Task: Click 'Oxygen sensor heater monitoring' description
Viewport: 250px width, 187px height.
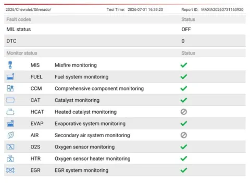Action: click(x=93, y=158)
